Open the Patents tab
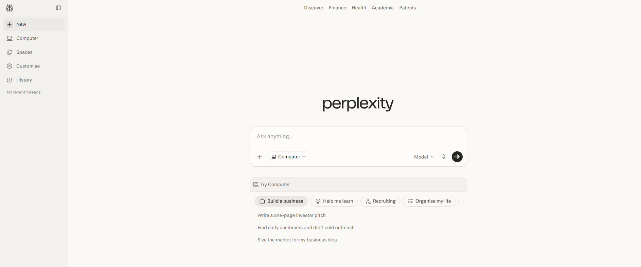This screenshot has width=641, height=267. click(407, 8)
